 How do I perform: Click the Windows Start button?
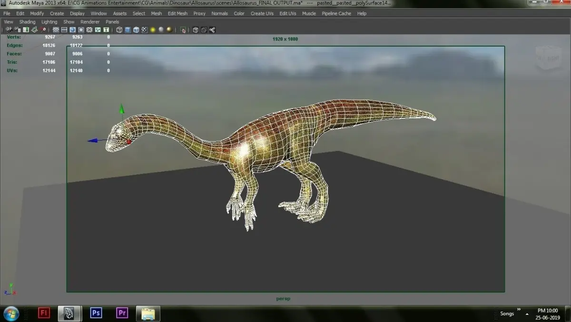click(x=10, y=313)
